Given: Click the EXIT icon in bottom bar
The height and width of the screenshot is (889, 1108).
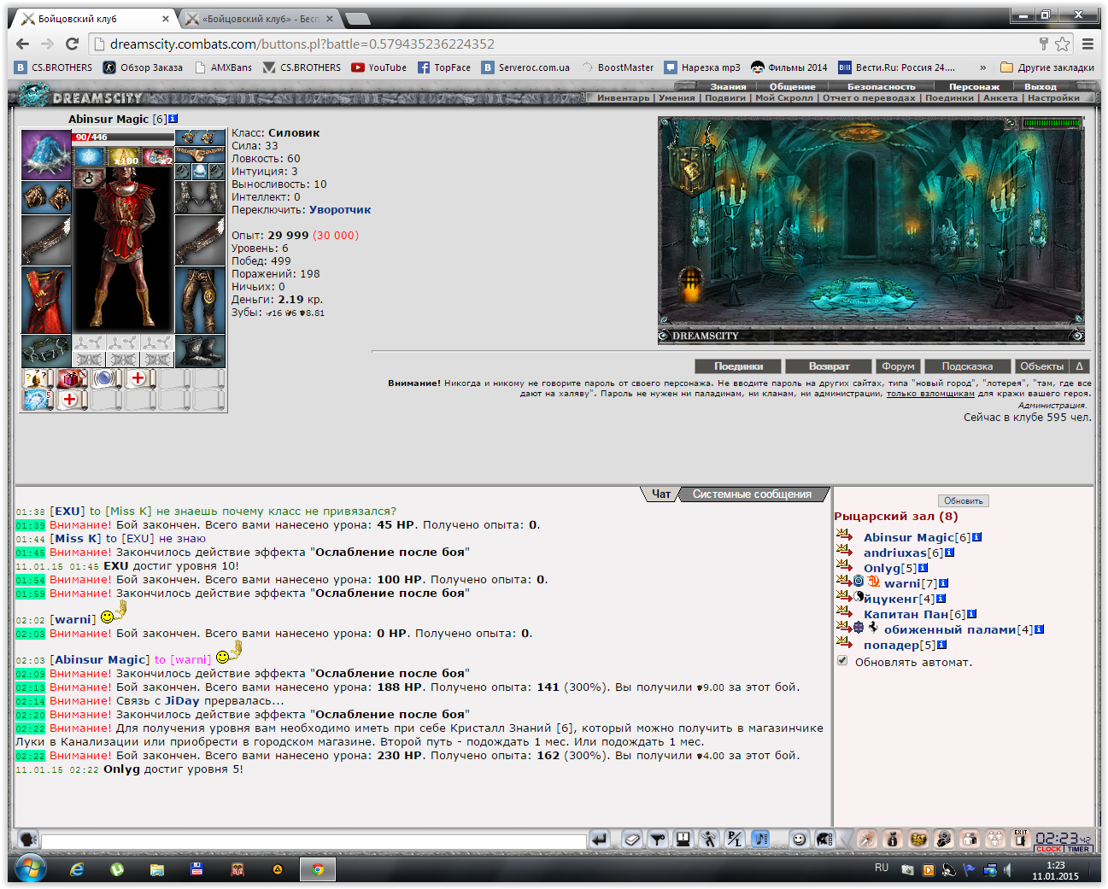Looking at the screenshot, I should (x=1020, y=839).
